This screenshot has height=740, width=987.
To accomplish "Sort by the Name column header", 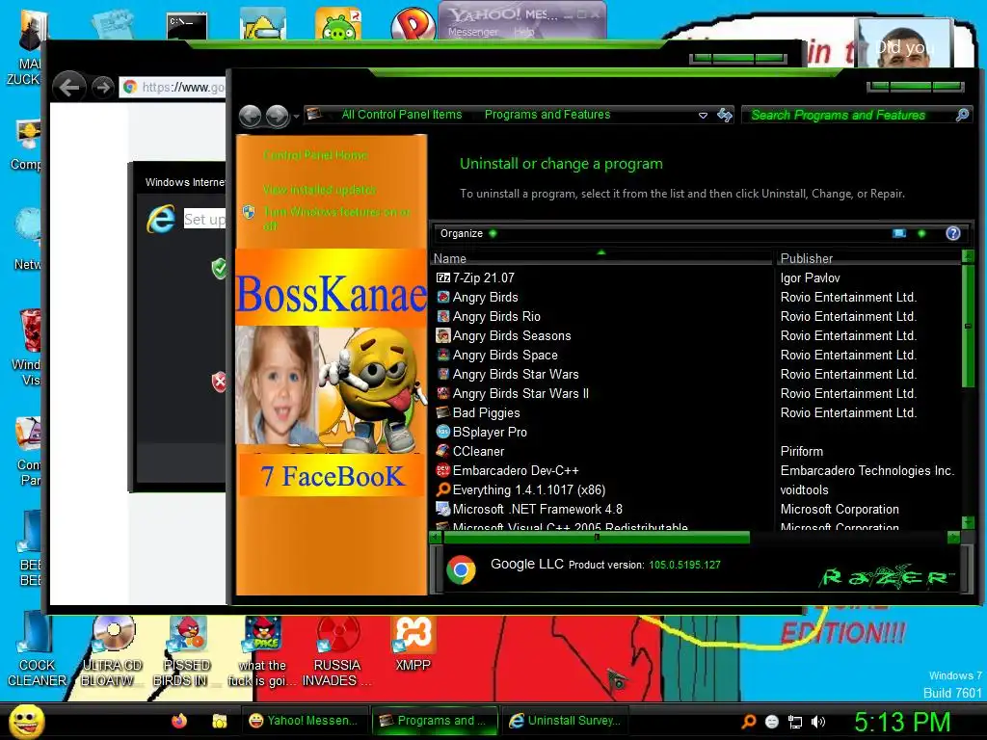I will pos(601,258).
